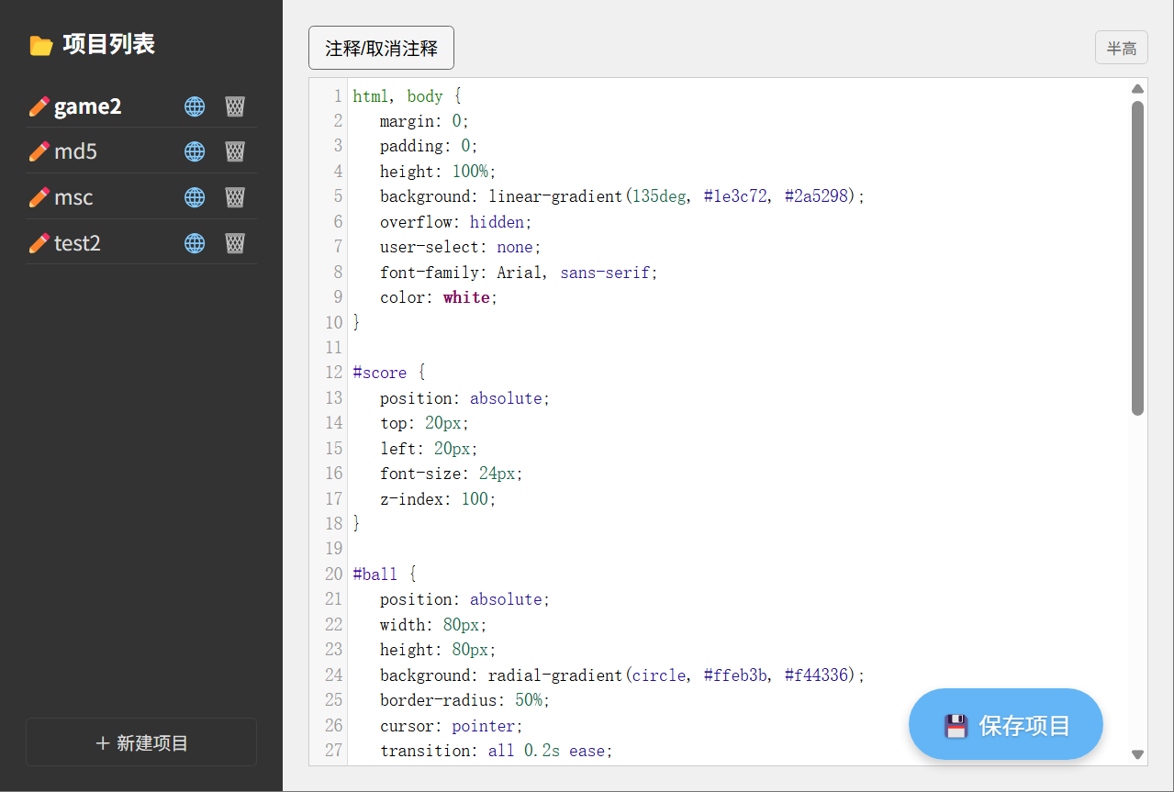The image size is (1174, 792).
Task: Click the "user-select: none;" line
Action: [461, 247]
